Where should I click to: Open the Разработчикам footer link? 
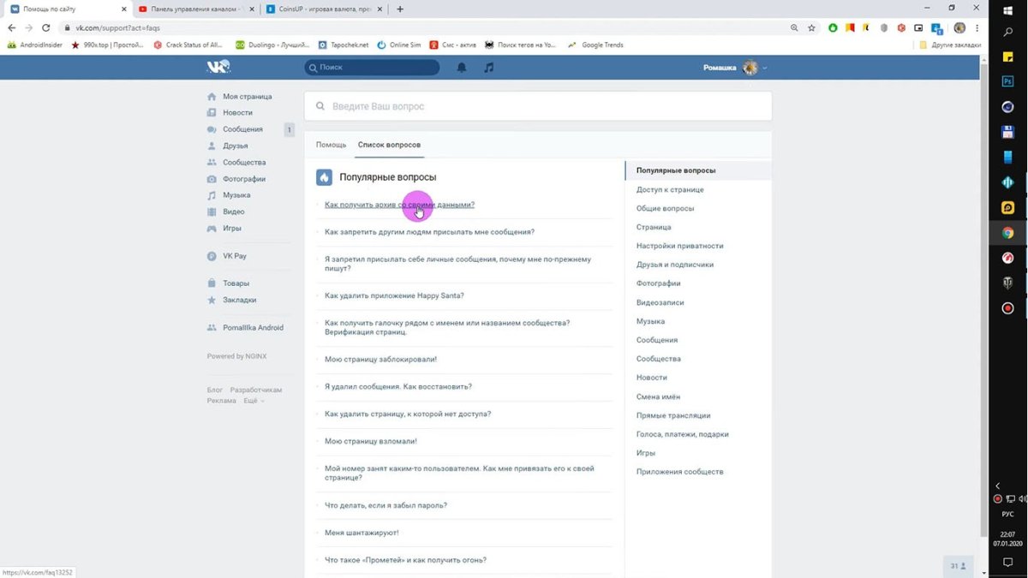(x=255, y=390)
